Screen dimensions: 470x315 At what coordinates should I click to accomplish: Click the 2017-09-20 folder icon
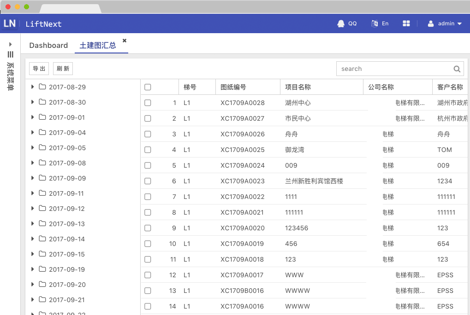[x=42, y=285]
